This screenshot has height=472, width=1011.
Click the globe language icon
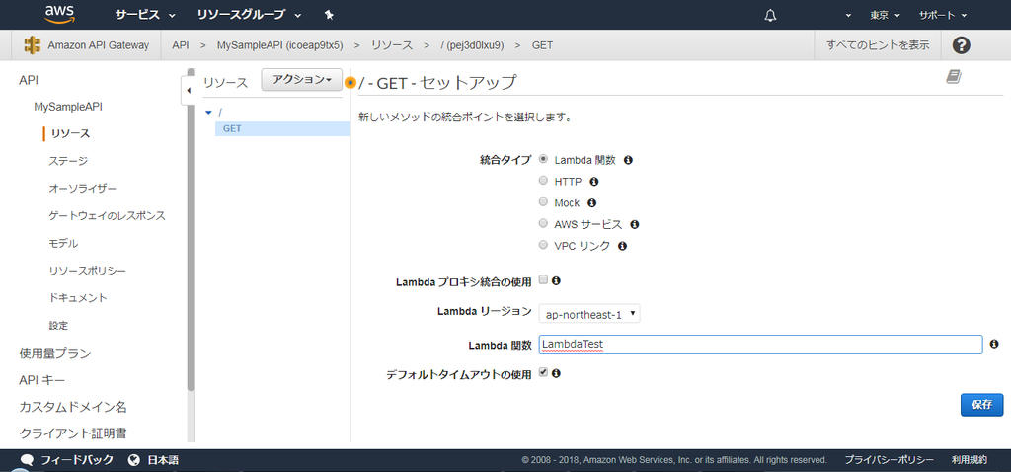click(x=134, y=460)
